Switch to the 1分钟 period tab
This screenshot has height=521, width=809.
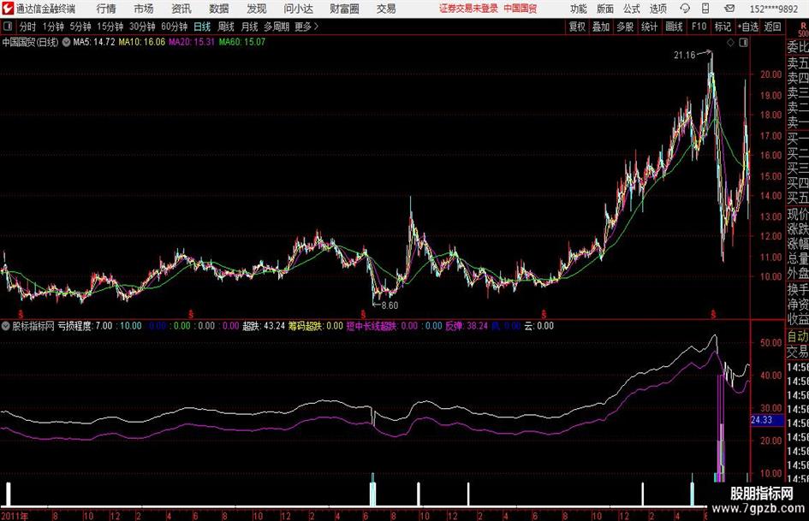point(53,27)
